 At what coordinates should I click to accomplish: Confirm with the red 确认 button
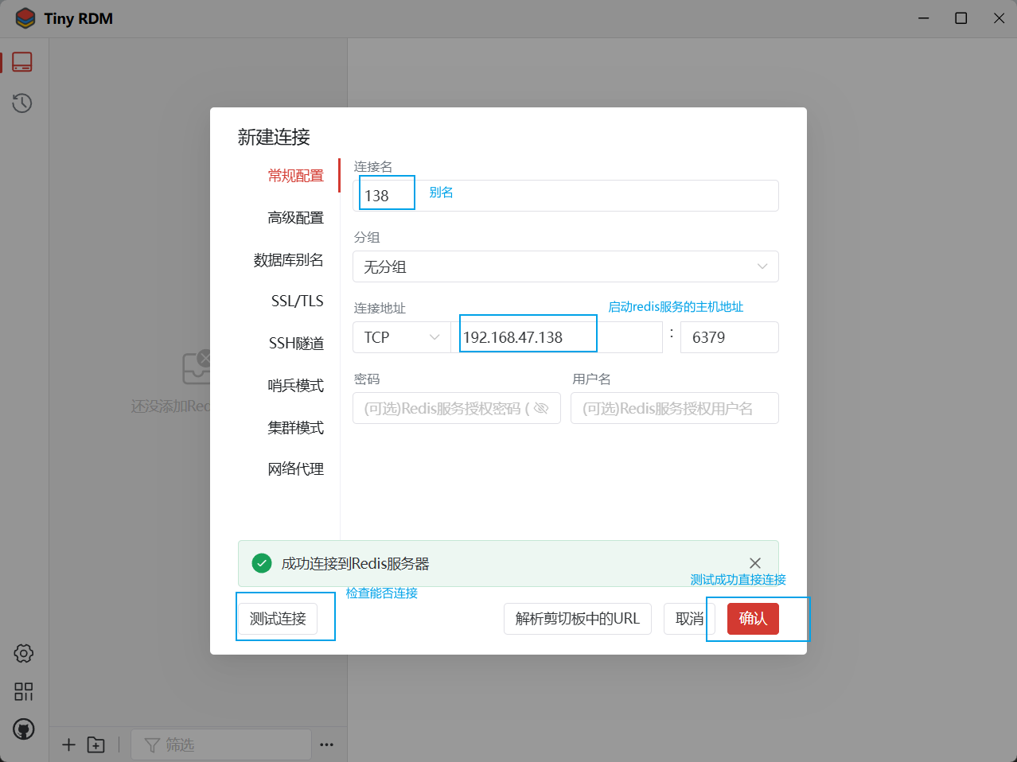point(753,619)
